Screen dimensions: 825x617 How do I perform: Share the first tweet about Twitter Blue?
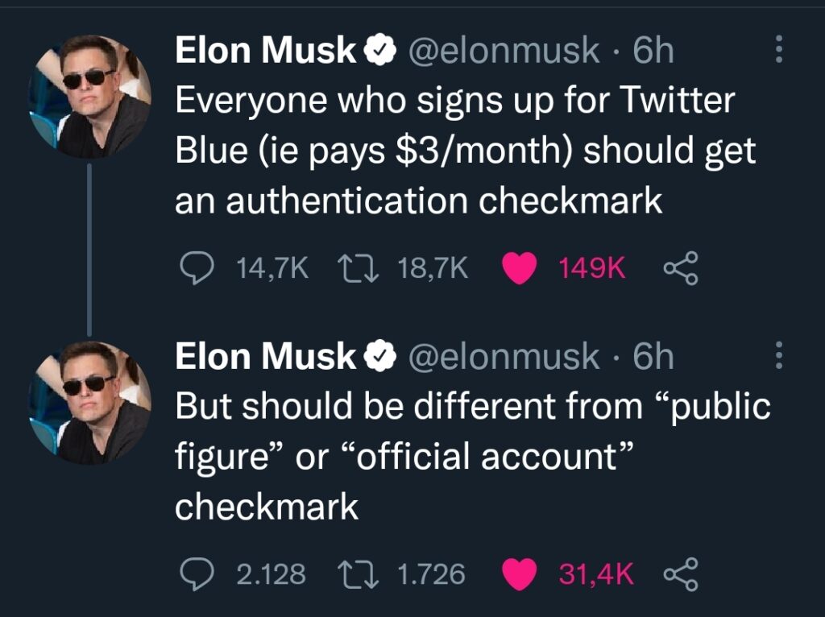coord(681,268)
